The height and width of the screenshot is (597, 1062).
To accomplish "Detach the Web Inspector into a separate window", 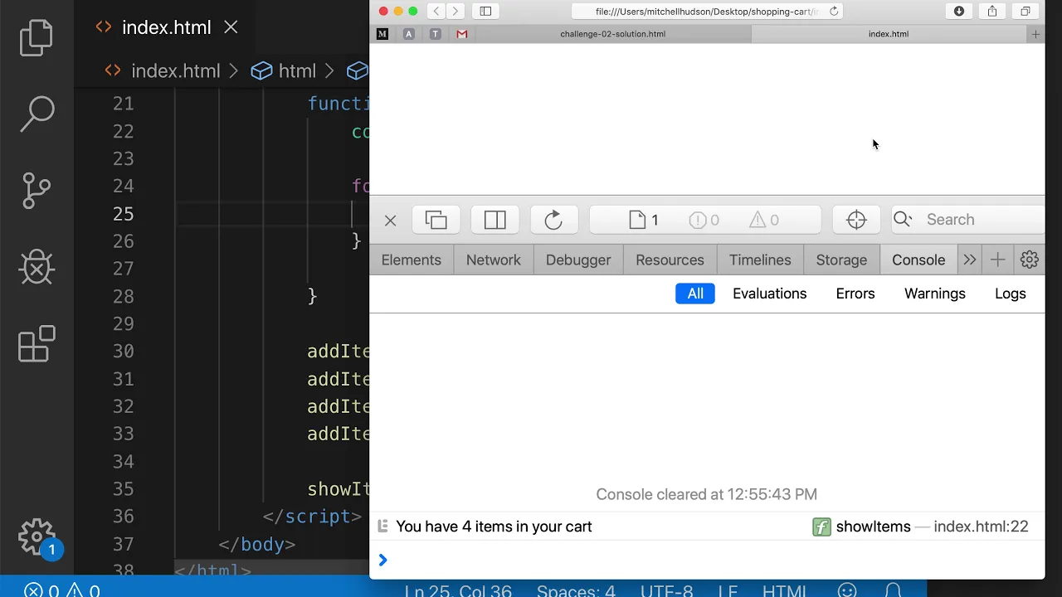I will click(x=436, y=220).
